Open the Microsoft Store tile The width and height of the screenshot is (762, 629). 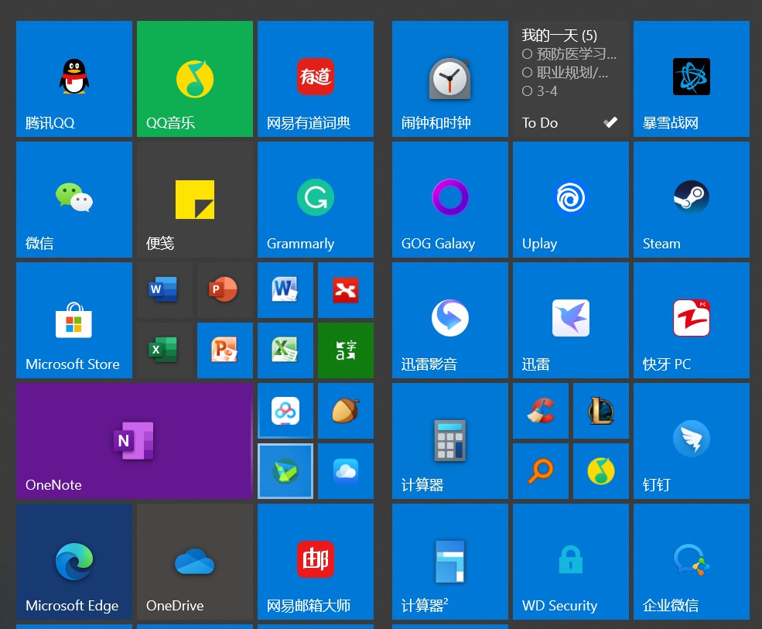click(73, 320)
